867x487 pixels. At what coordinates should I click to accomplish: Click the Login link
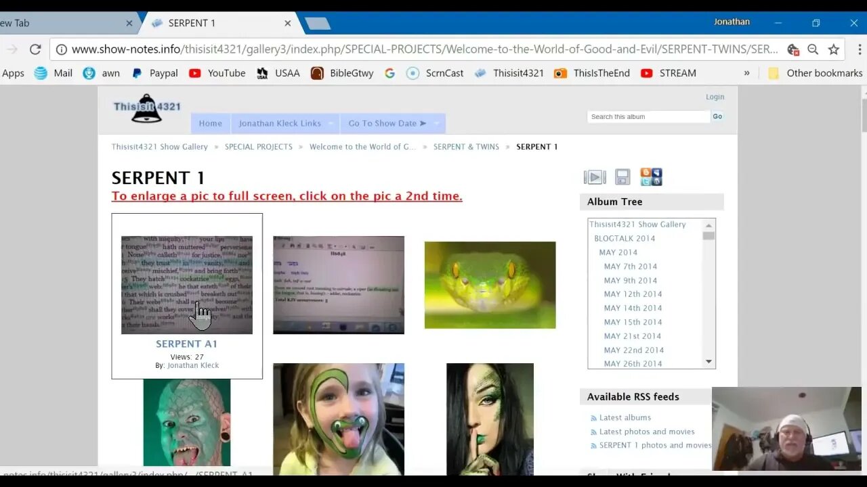(x=715, y=97)
